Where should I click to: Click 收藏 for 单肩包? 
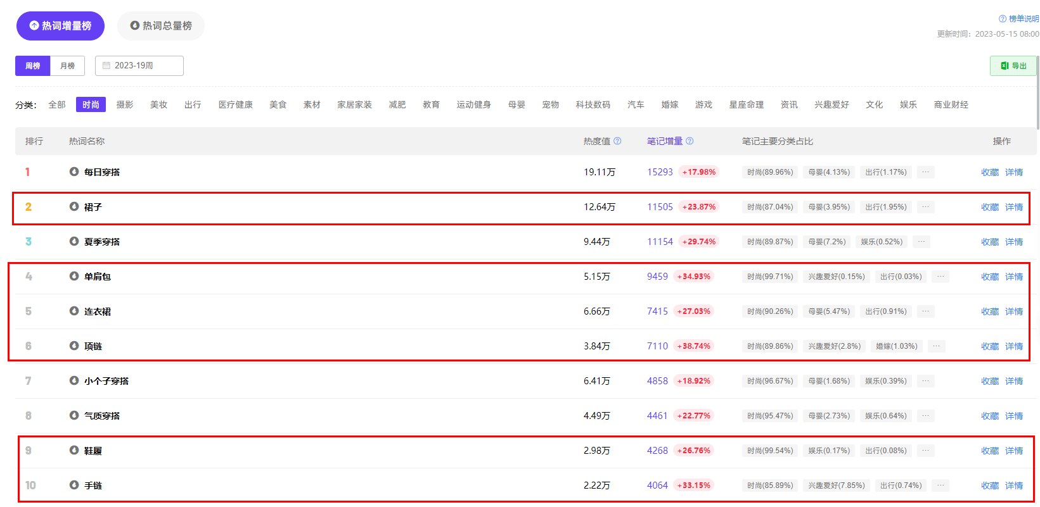(990, 277)
